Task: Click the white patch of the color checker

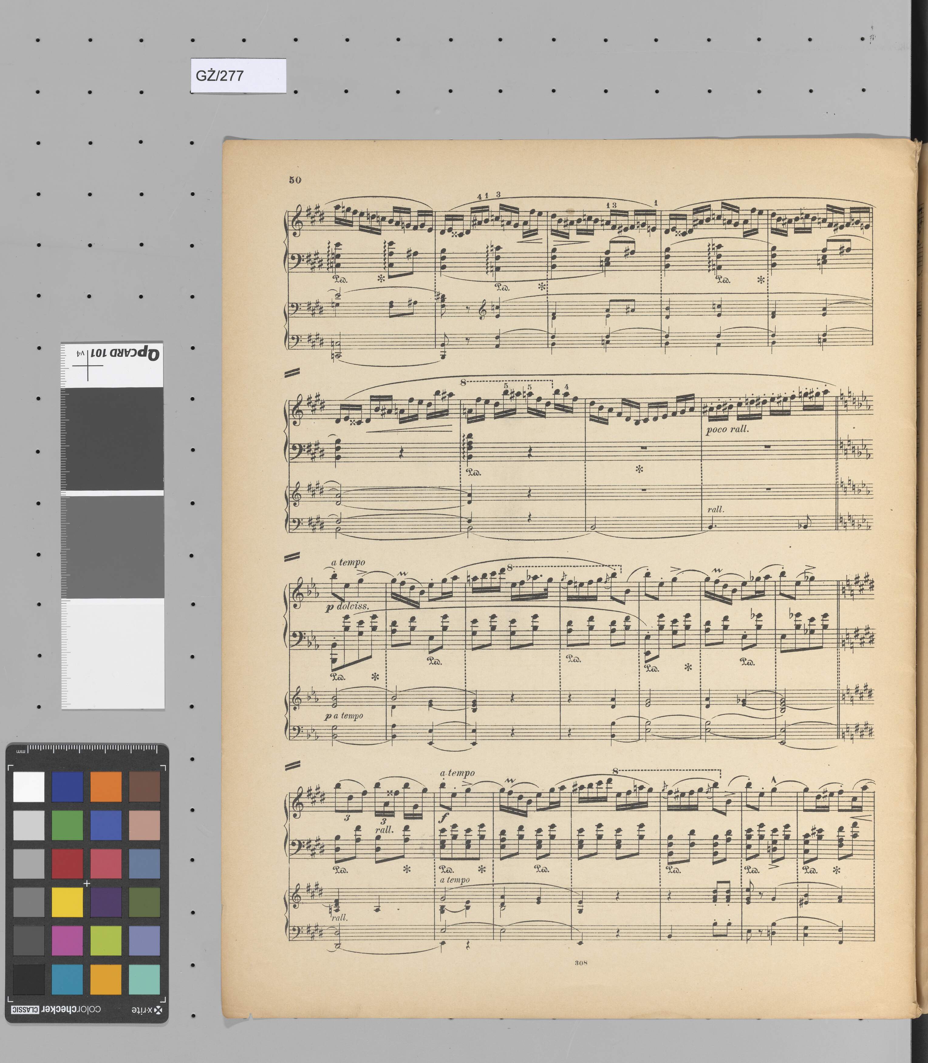Action: pyautogui.click(x=29, y=787)
